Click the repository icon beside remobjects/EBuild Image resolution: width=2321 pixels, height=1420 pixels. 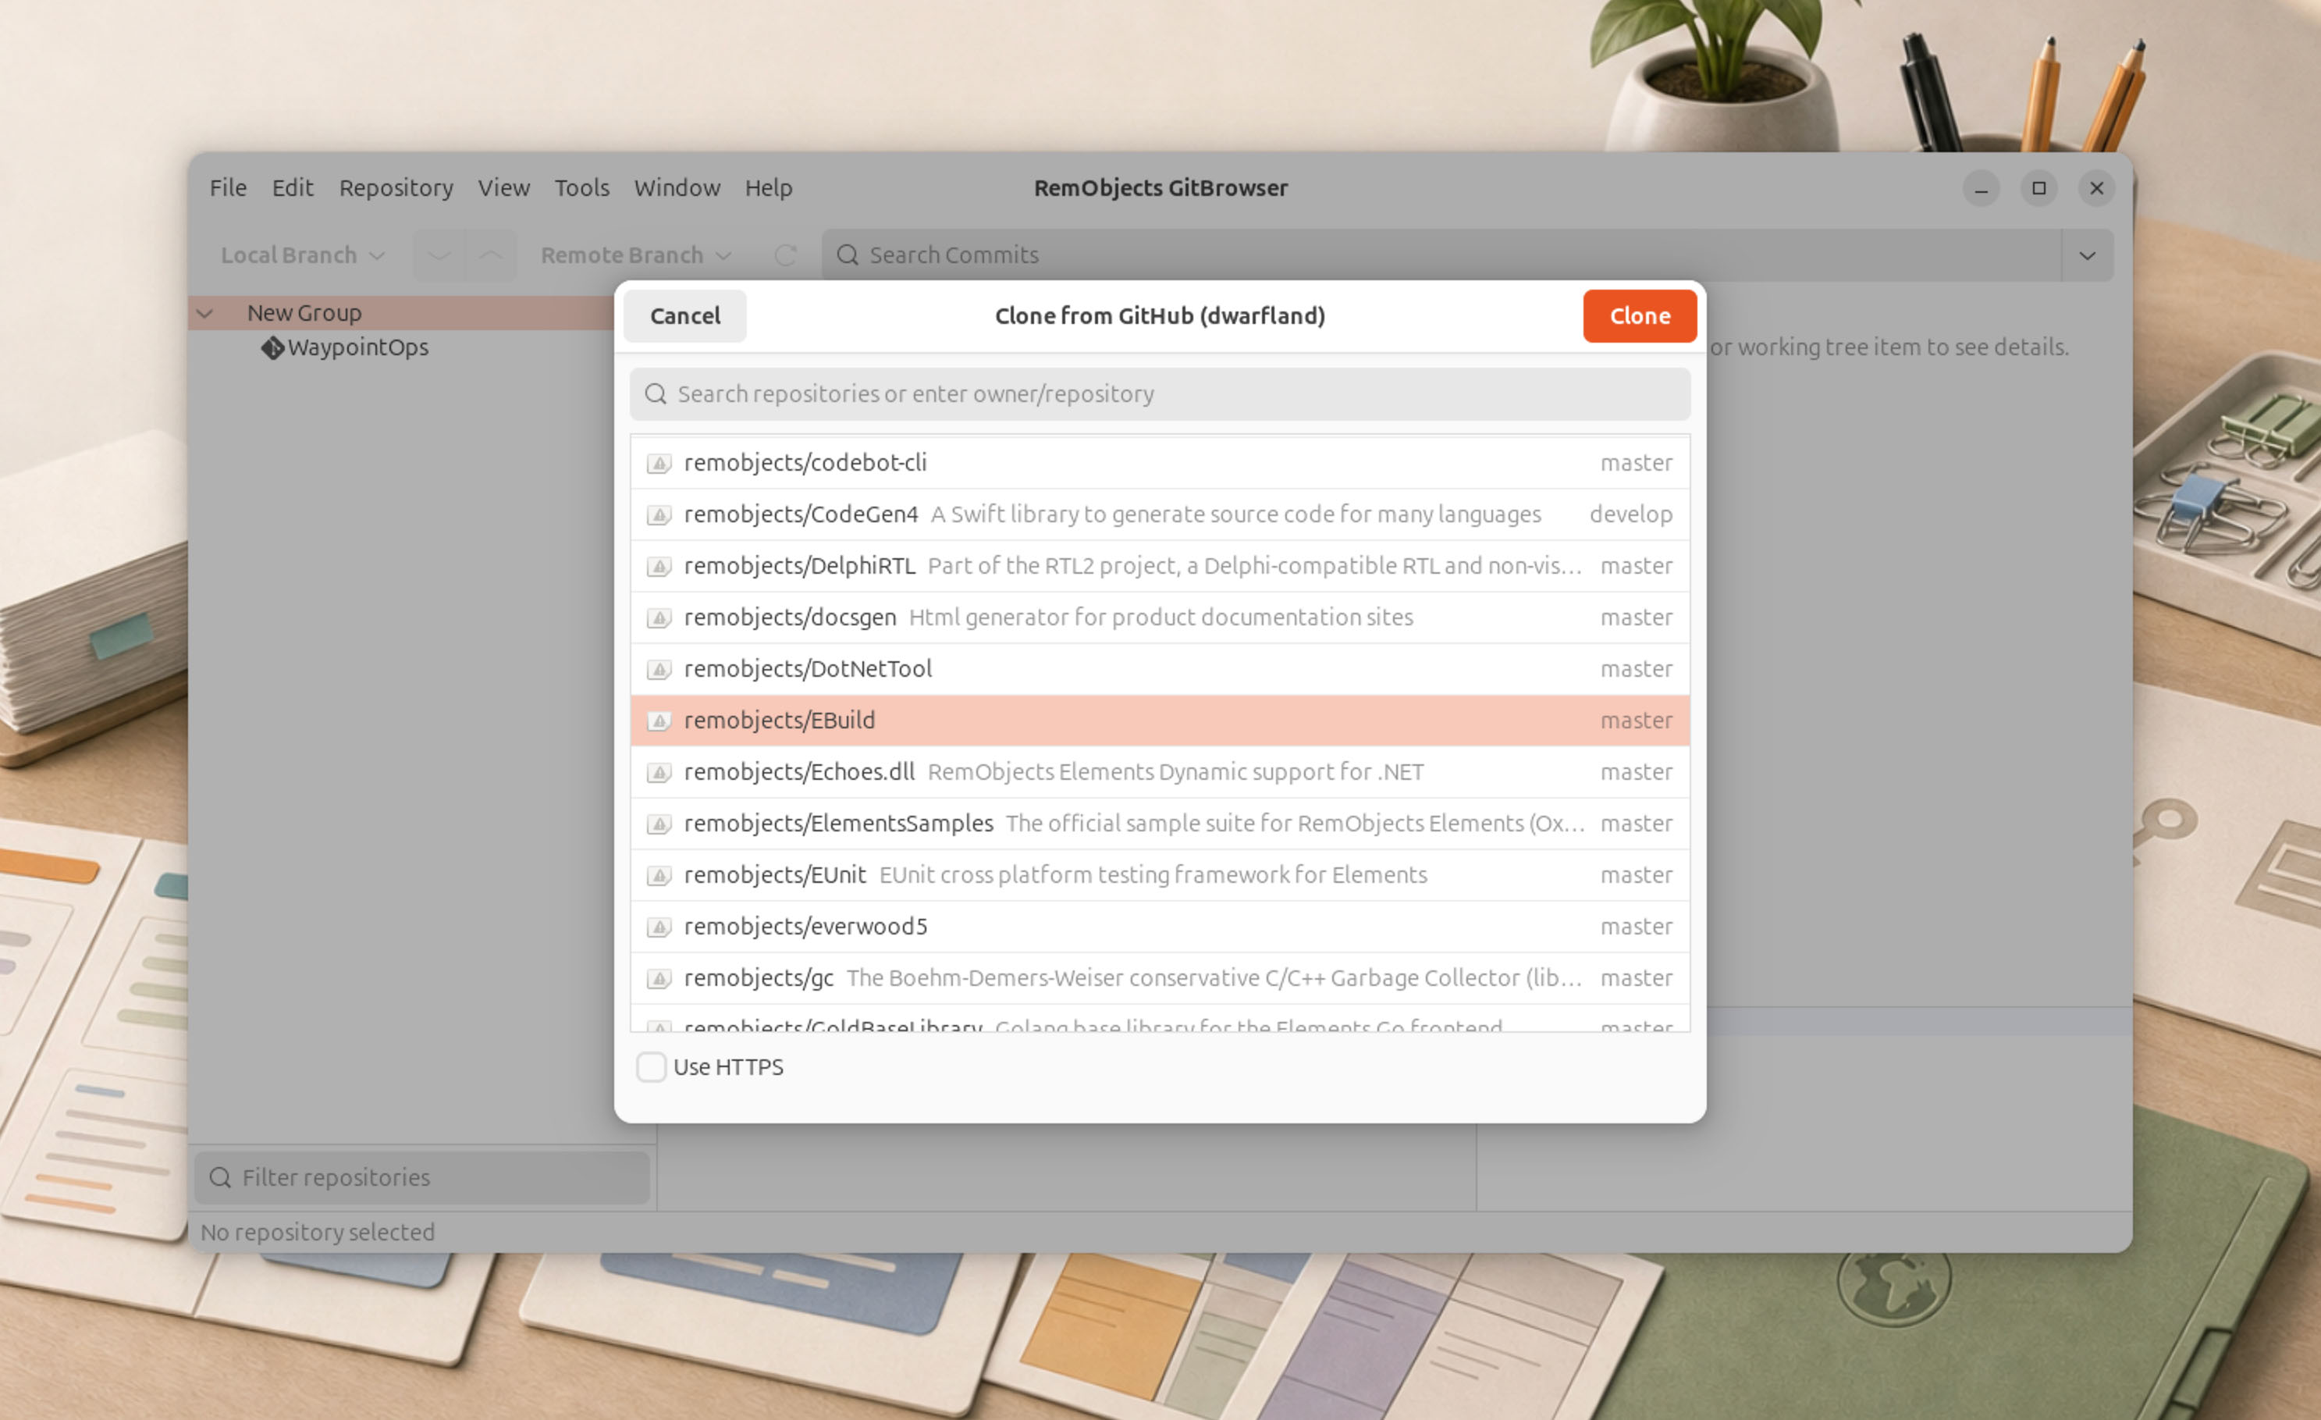pos(659,721)
